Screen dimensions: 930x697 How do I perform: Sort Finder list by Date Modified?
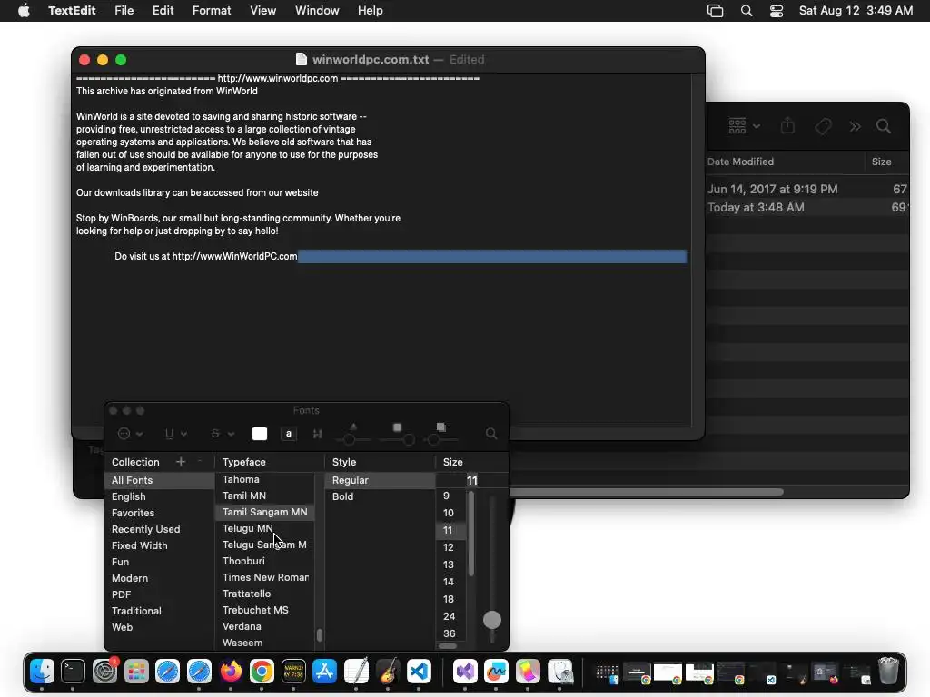[741, 162]
